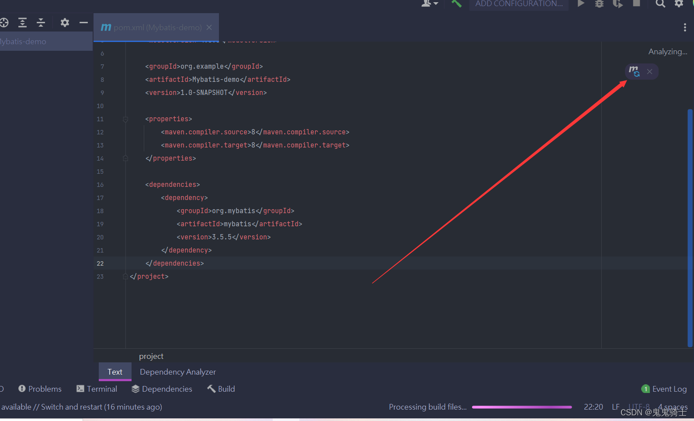Click the Build hammer icon in bottom bar
Viewport: 694px width, 421px height.
211,389
